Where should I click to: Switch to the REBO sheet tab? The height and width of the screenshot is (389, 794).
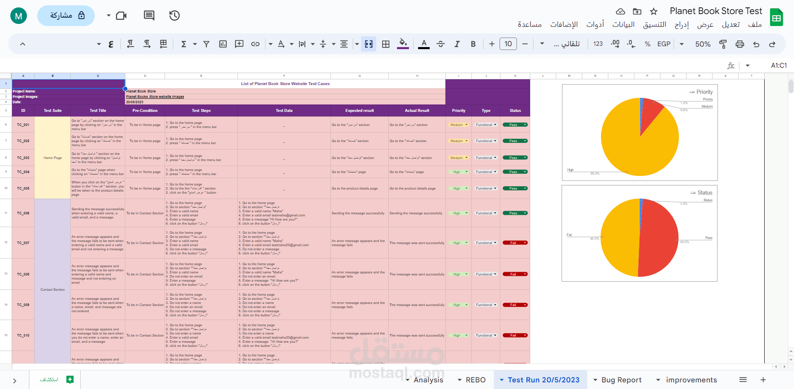point(476,380)
